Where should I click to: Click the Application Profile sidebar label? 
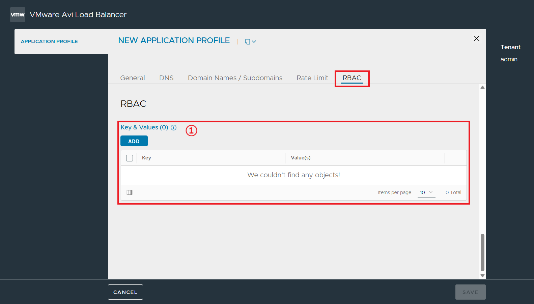pos(49,41)
